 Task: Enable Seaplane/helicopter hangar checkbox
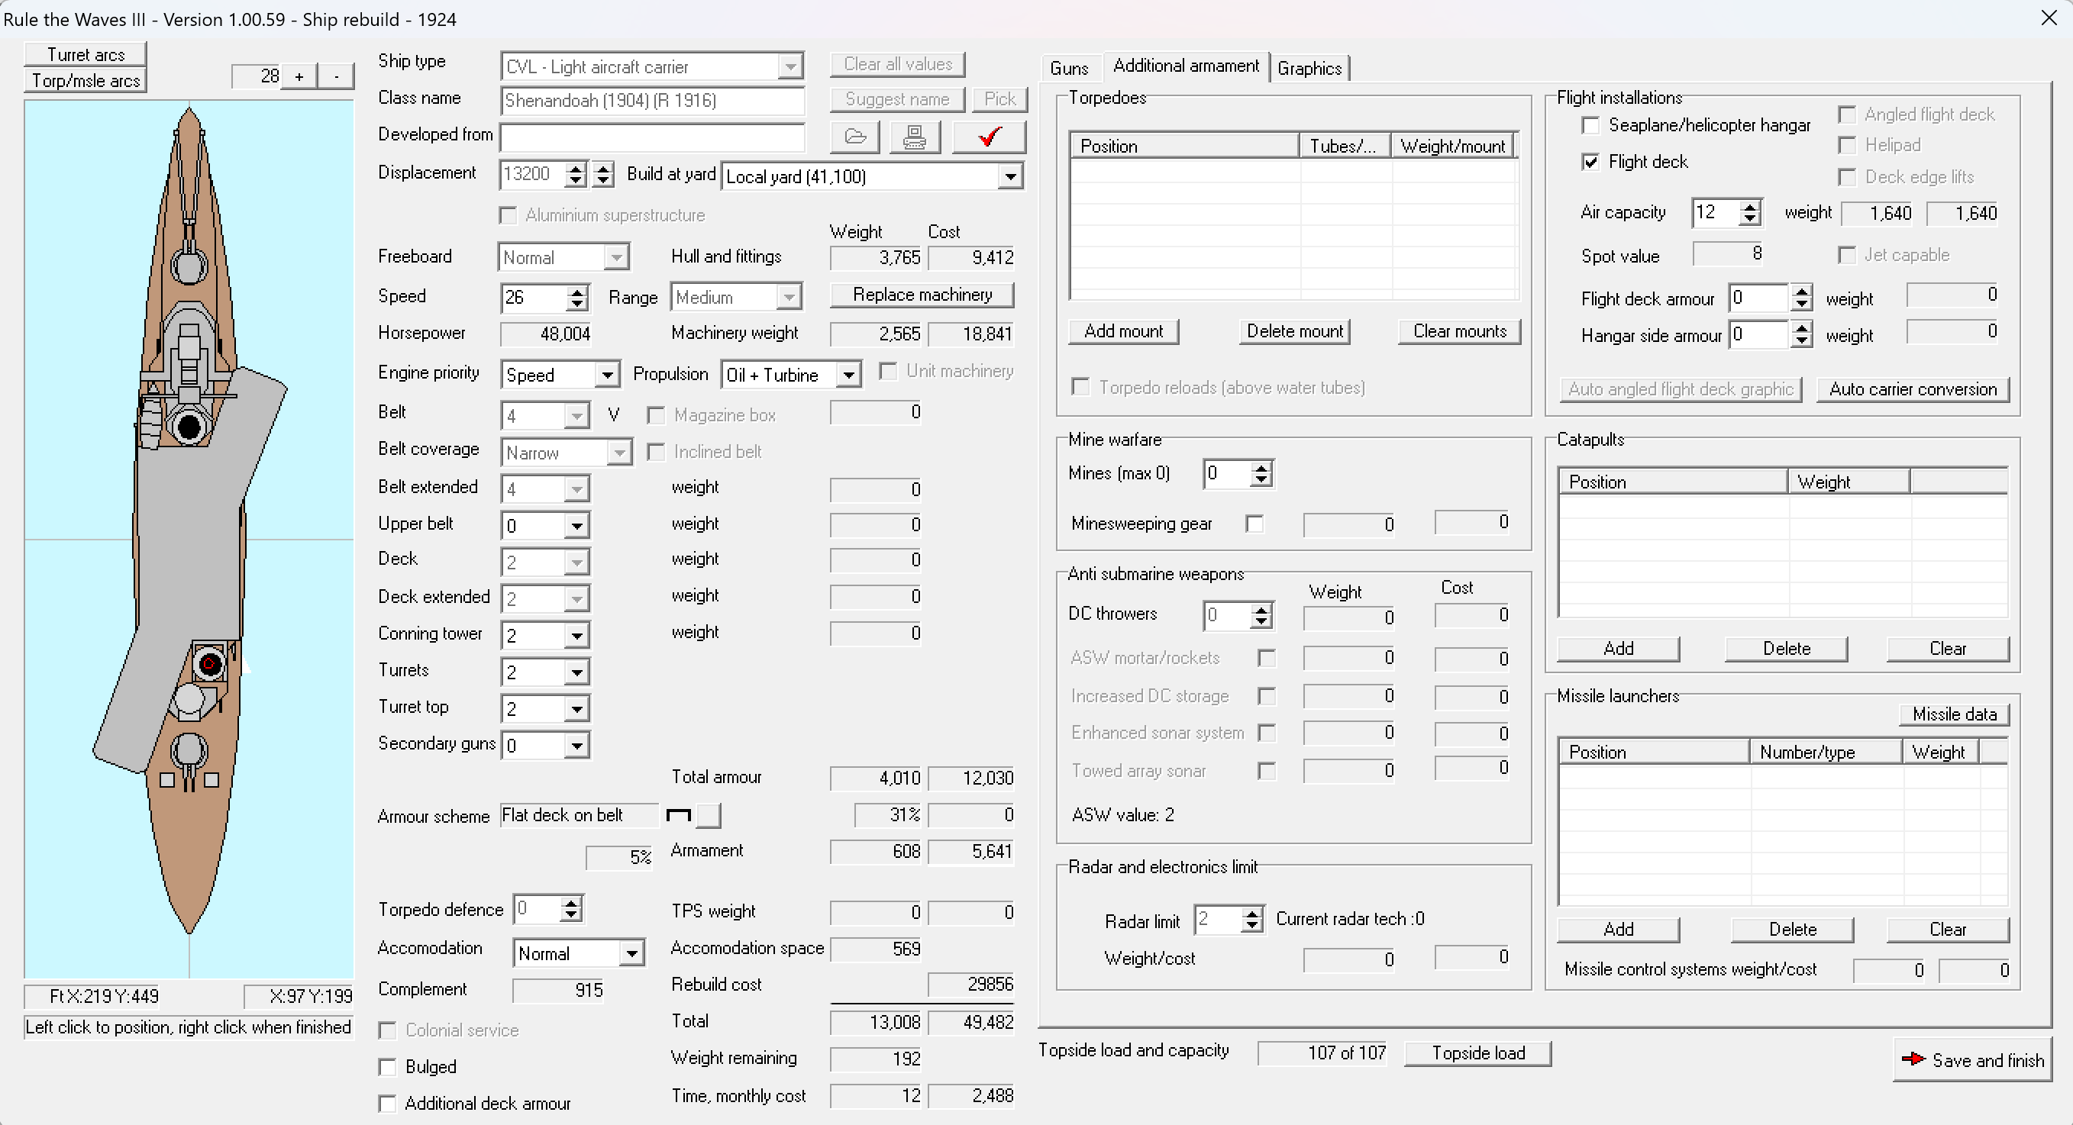click(x=1590, y=125)
